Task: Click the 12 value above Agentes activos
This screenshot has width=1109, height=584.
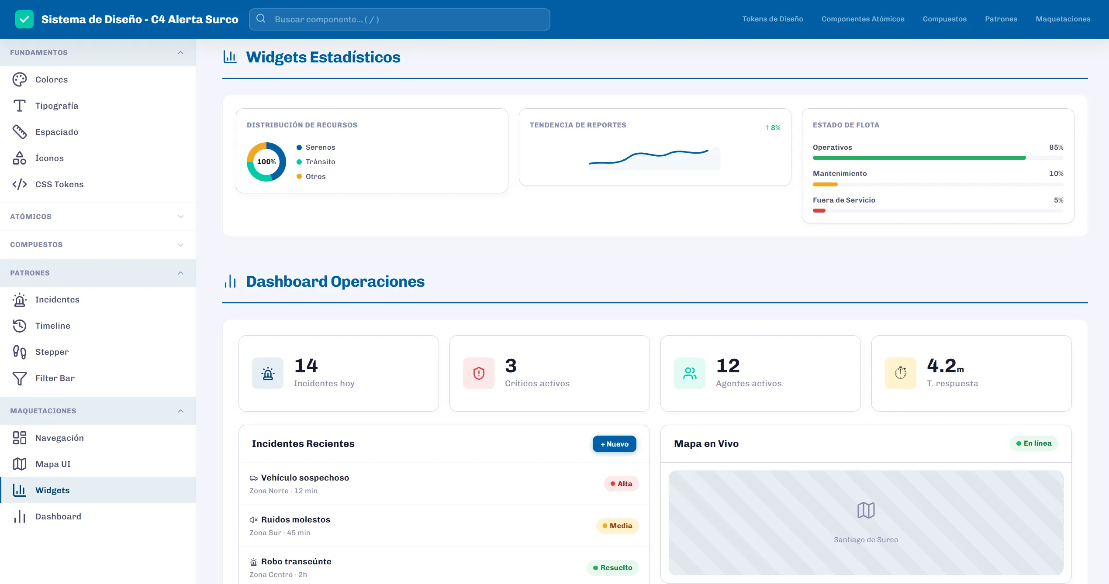Action: [x=728, y=366]
